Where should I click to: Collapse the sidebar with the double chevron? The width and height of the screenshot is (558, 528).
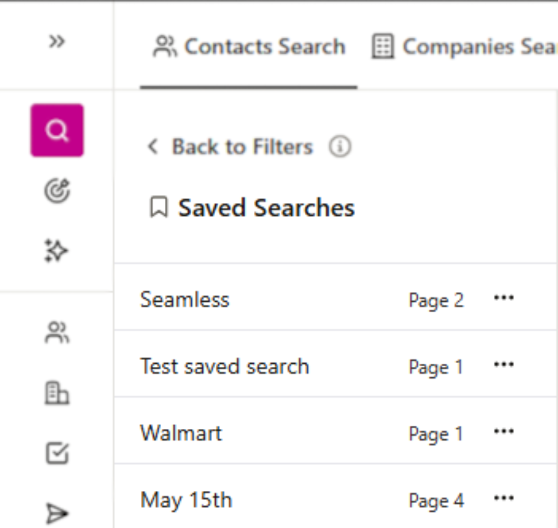pyautogui.click(x=57, y=42)
